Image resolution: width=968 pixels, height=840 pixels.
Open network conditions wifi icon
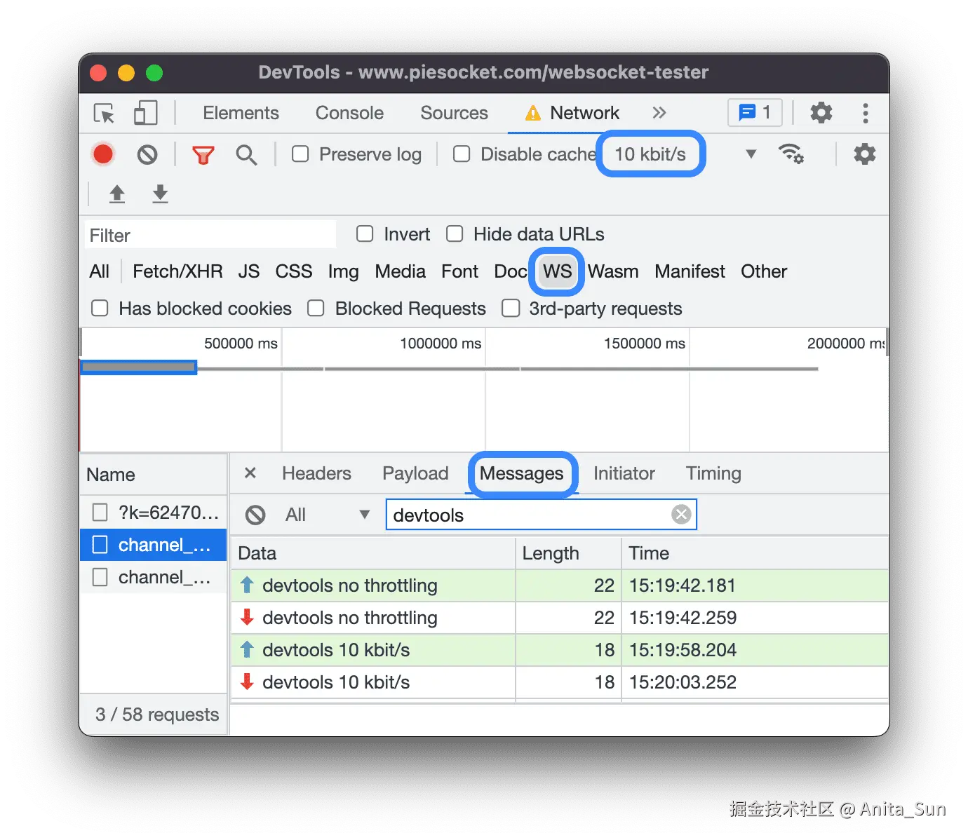point(791,154)
